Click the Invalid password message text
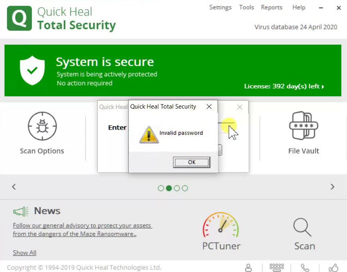347x272 pixels. point(181,133)
